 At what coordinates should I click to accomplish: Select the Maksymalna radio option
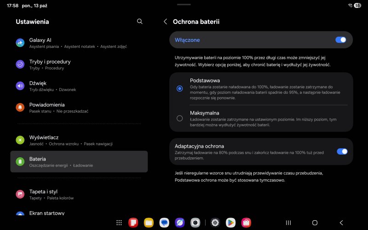[x=179, y=118]
